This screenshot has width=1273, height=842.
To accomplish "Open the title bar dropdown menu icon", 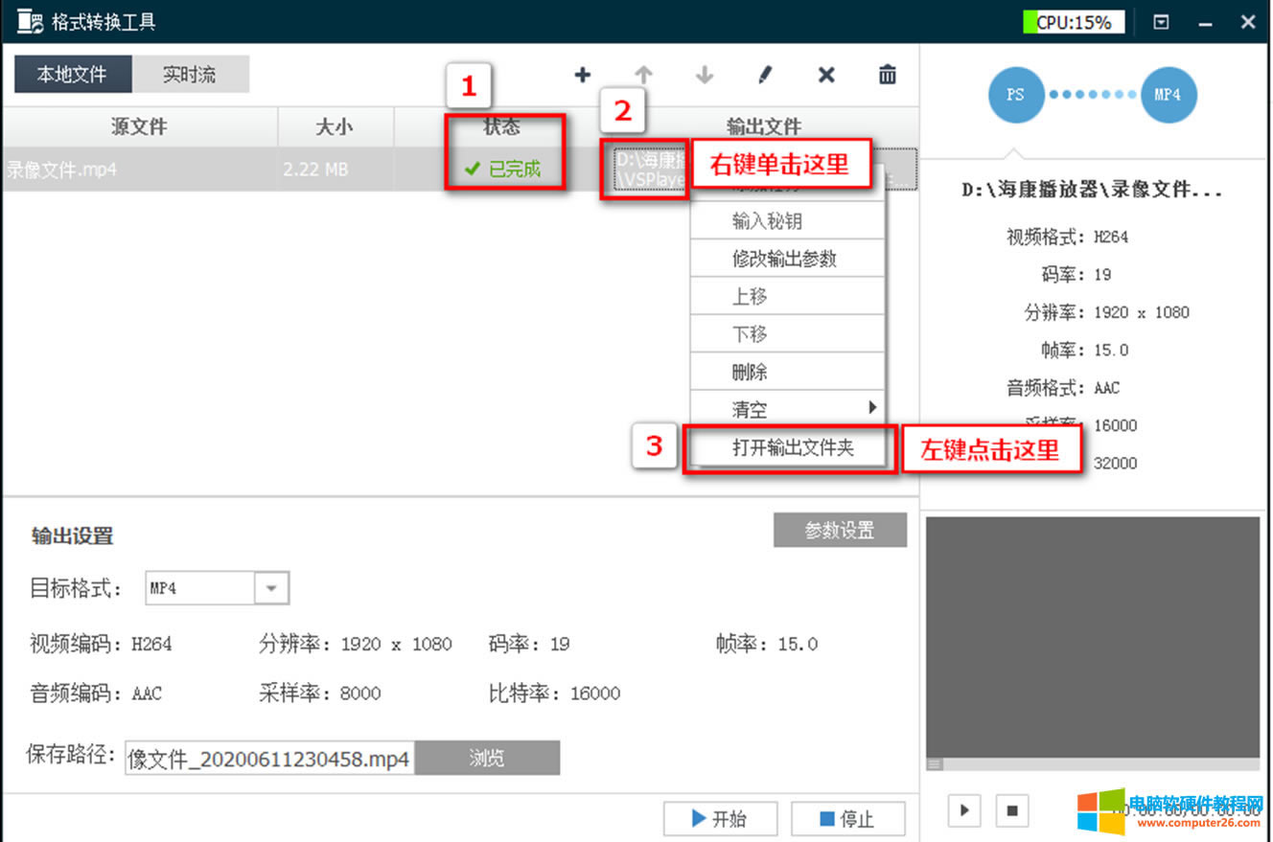I will pyautogui.click(x=1161, y=22).
